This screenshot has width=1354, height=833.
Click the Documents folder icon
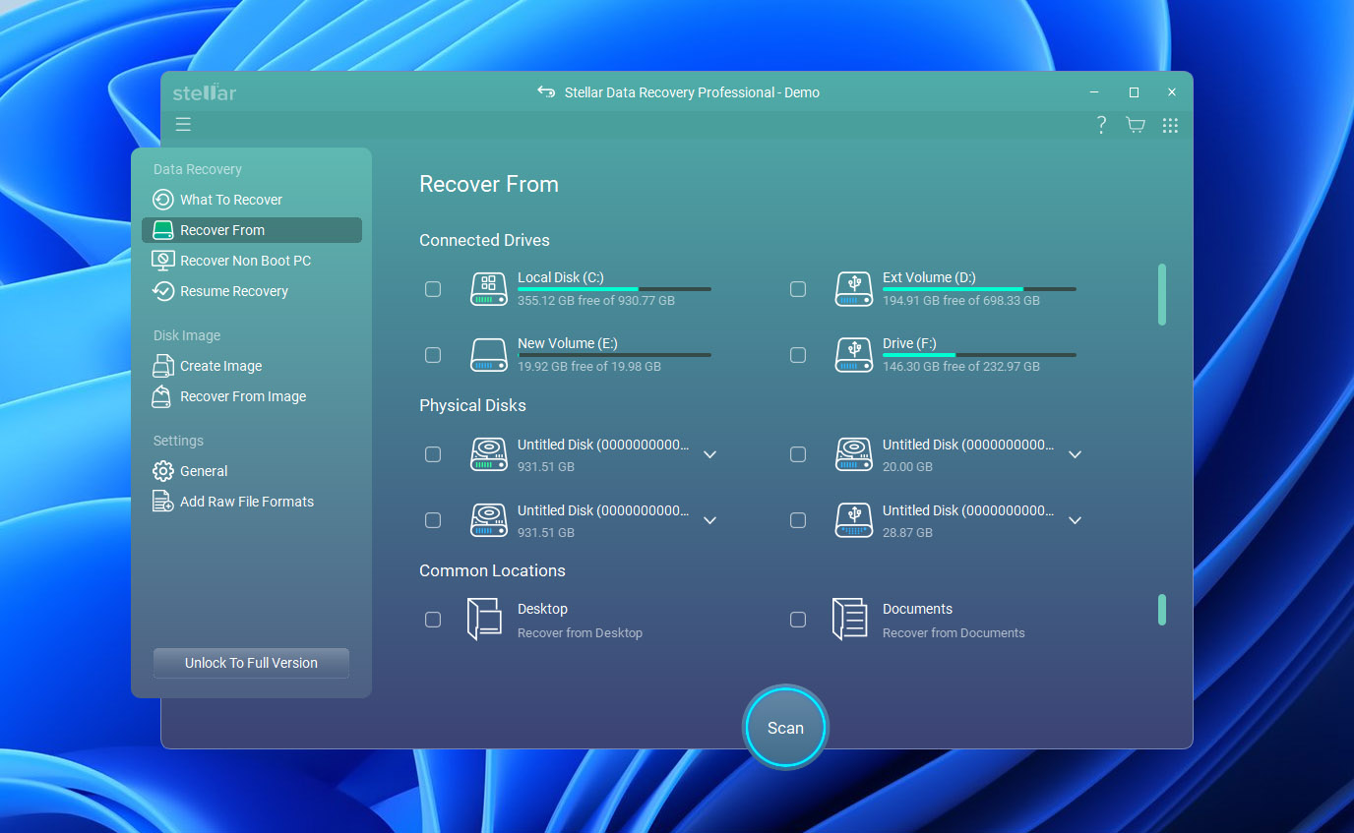850,620
